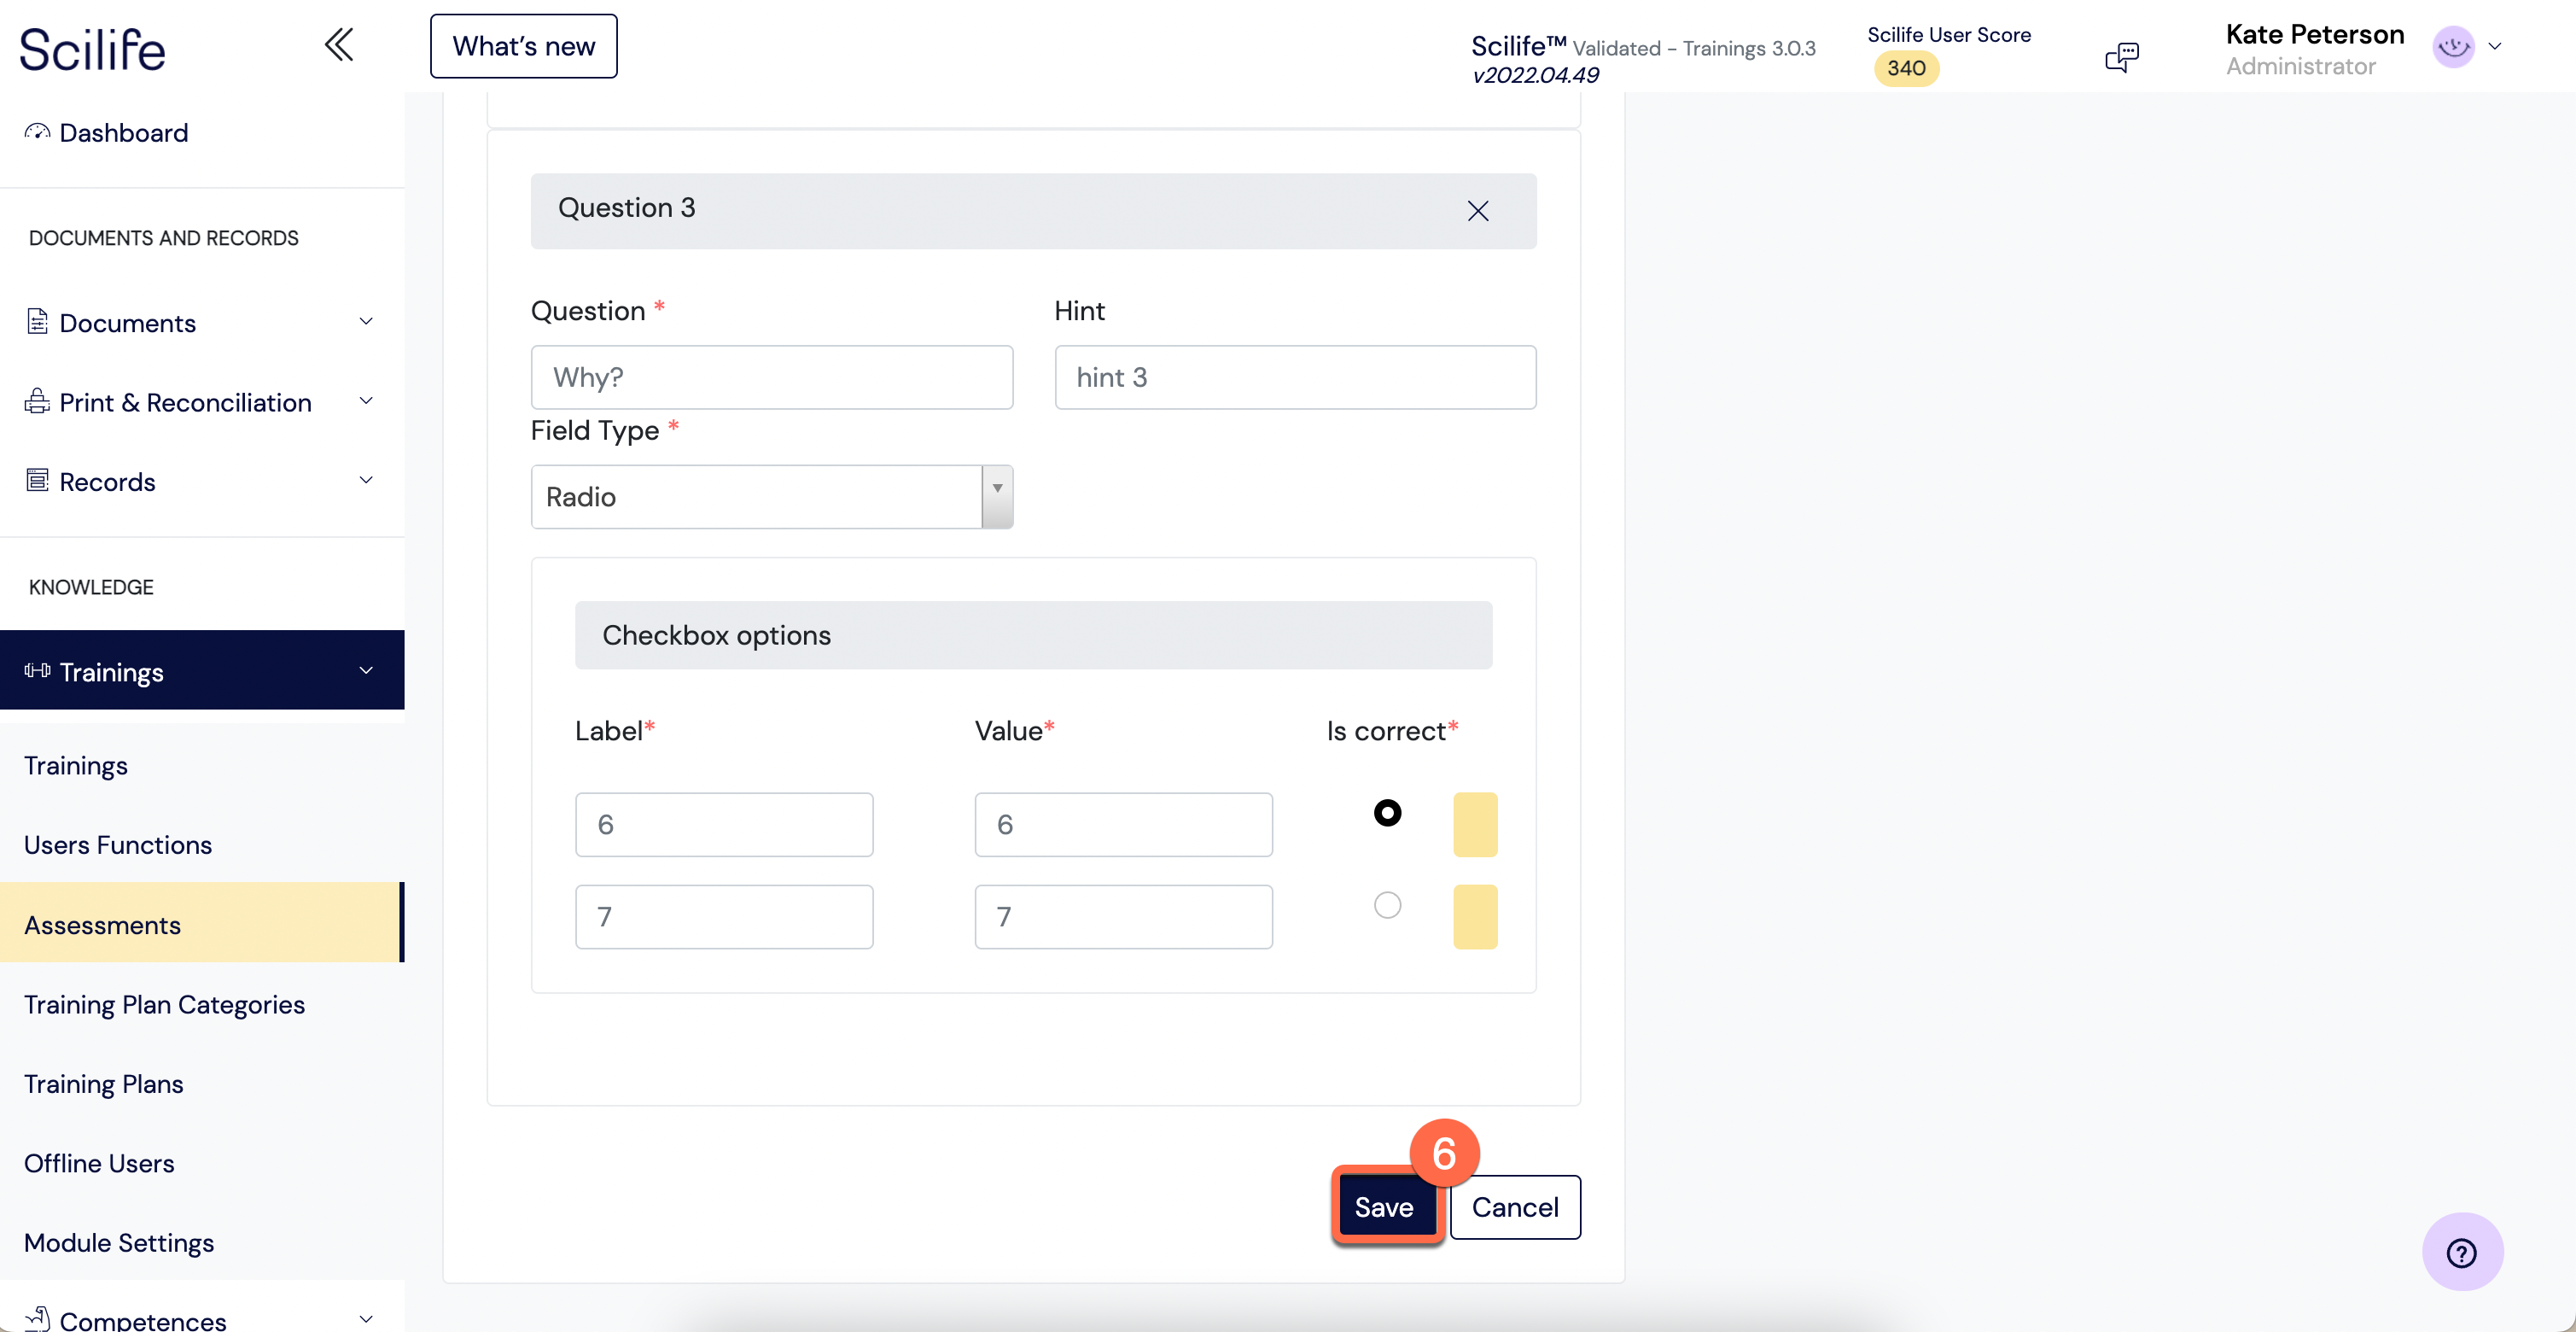The width and height of the screenshot is (2576, 1332).
Task: Click the Records section icon
Action: point(38,481)
